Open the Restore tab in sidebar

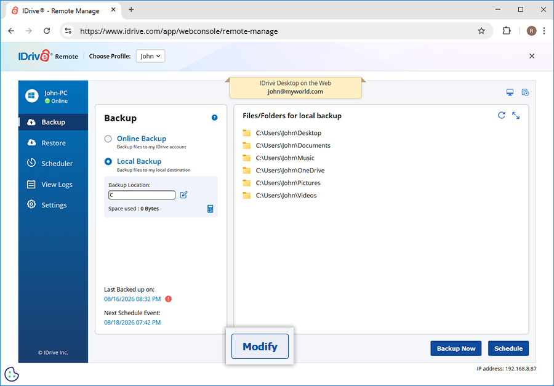(54, 143)
